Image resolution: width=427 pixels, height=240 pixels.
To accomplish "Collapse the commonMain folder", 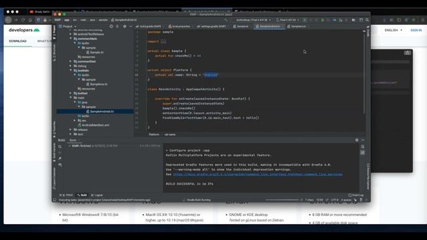I will [x=71, y=39].
